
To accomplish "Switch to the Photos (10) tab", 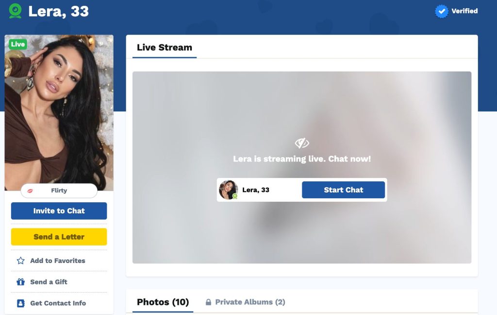I will pos(163,302).
